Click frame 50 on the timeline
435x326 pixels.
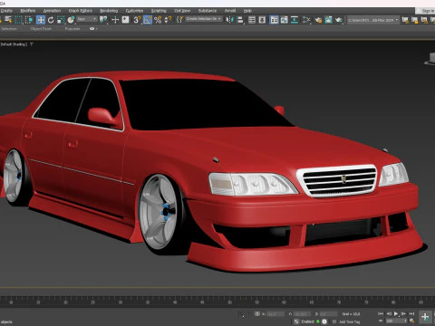tap(229, 302)
